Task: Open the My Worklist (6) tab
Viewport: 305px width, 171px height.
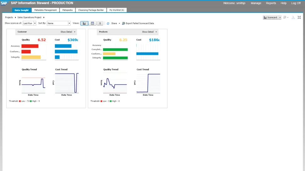Action: point(117,10)
